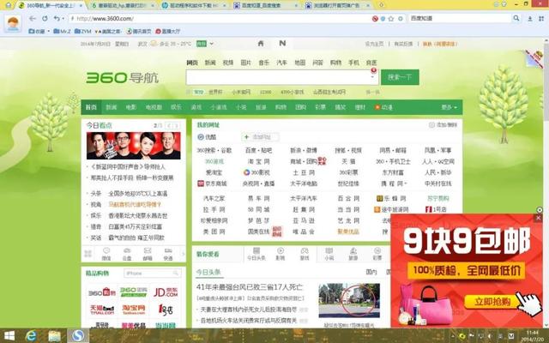
Task: Open 动漫 in the green navigation bar
Action: click(x=384, y=107)
